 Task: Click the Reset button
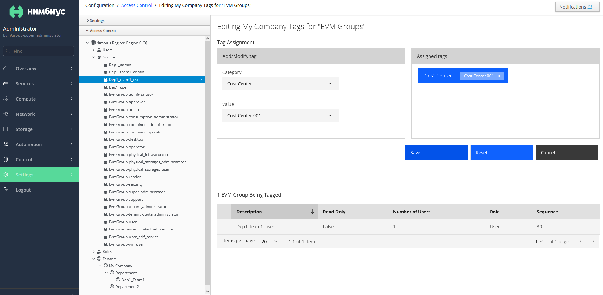(501, 153)
